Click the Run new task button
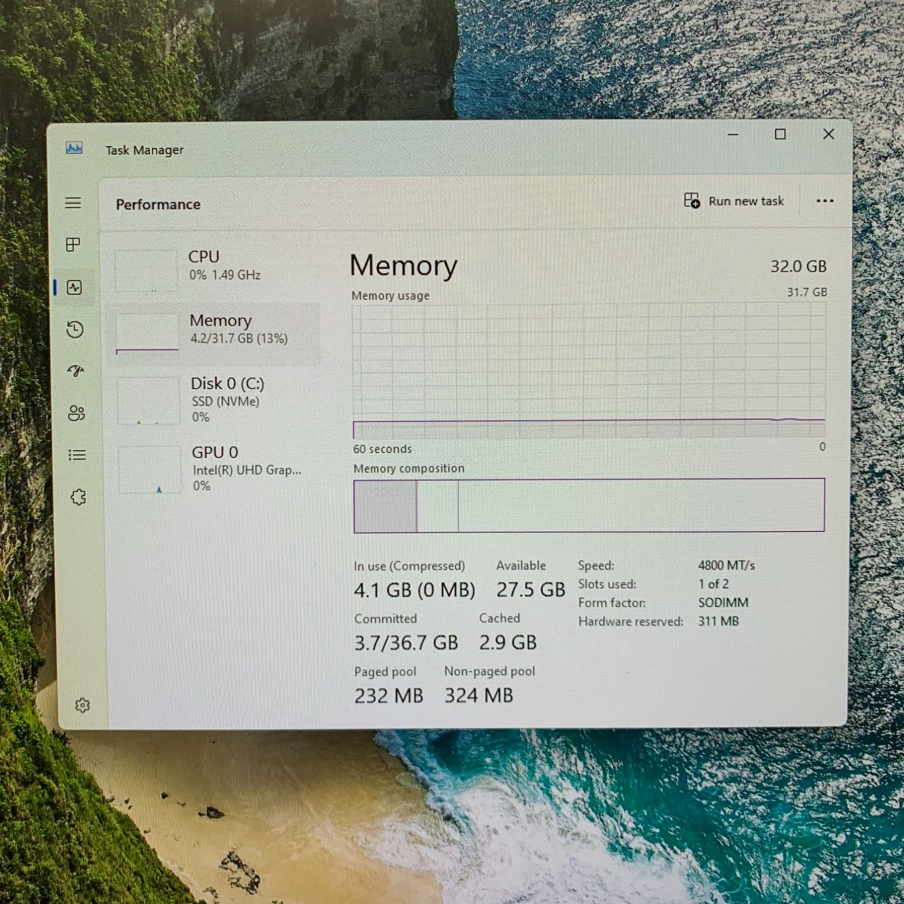 (734, 201)
